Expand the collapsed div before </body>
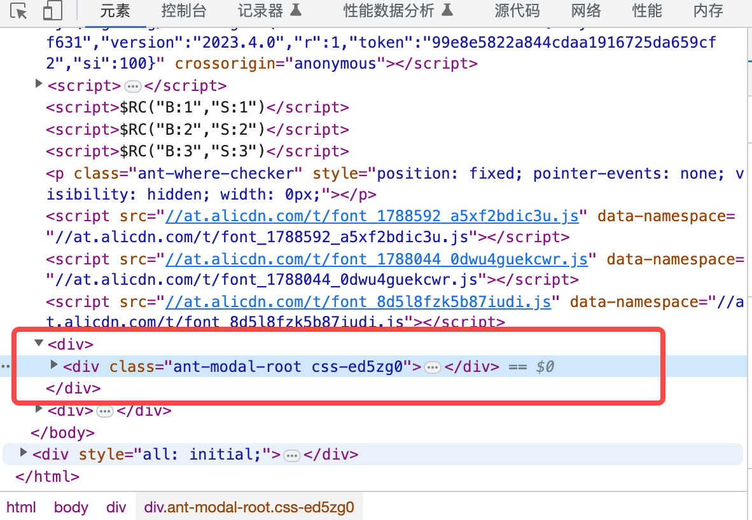Viewport: 752px width, 520px height. point(39,409)
